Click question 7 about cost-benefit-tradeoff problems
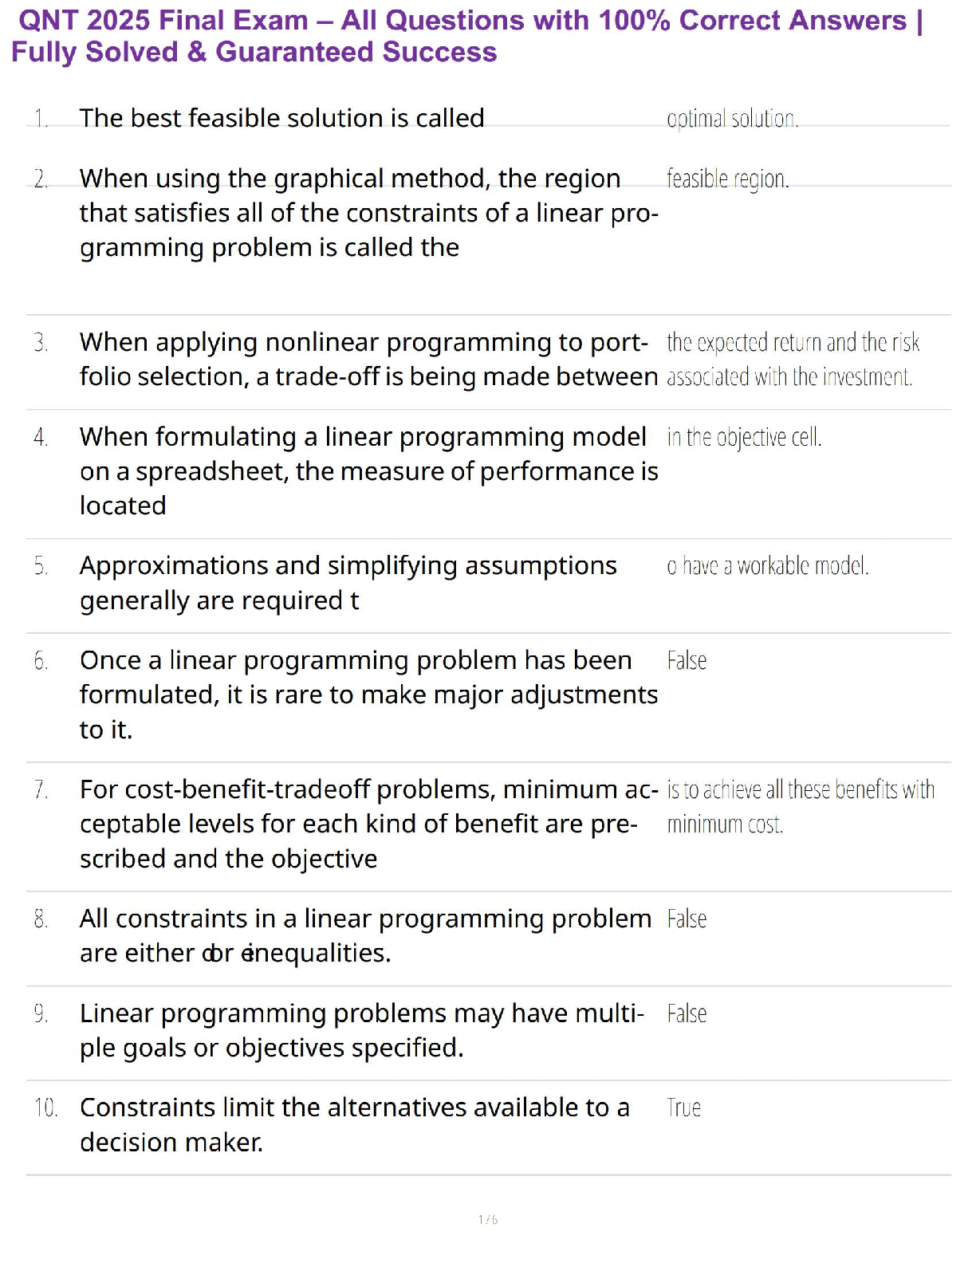976x1263 pixels. click(x=368, y=824)
